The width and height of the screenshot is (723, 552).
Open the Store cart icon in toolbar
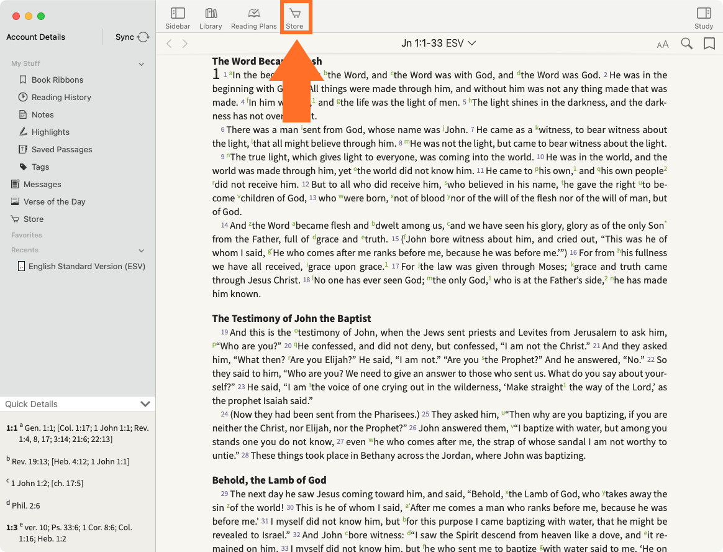pos(294,14)
